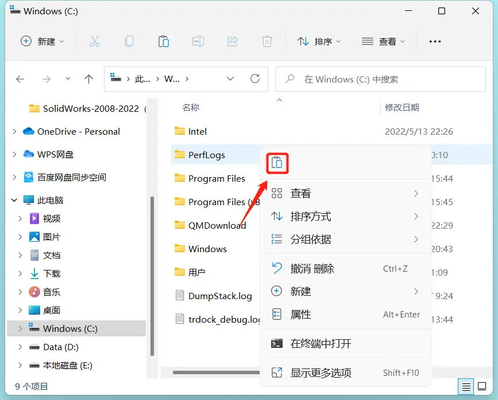This screenshot has width=498, height=400.
Task: Click the 下载 downloads arrow icon
Action: (34, 273)
